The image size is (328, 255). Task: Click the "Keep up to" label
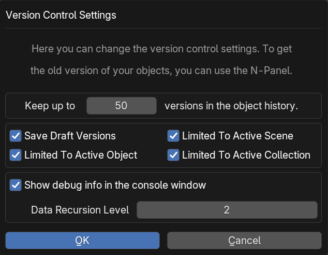coord(50,106)
